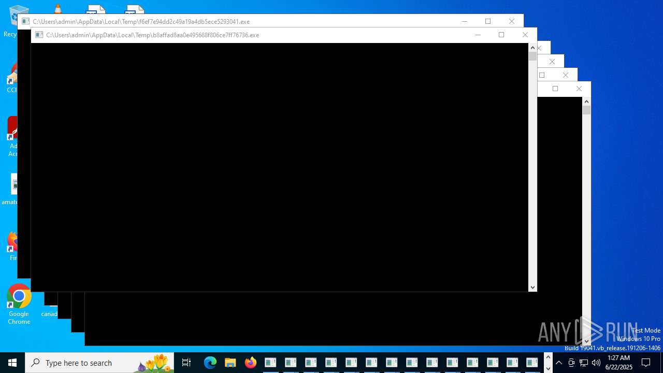
Task: Launch Firefox from the taskbar
Action: click(250, 363)
